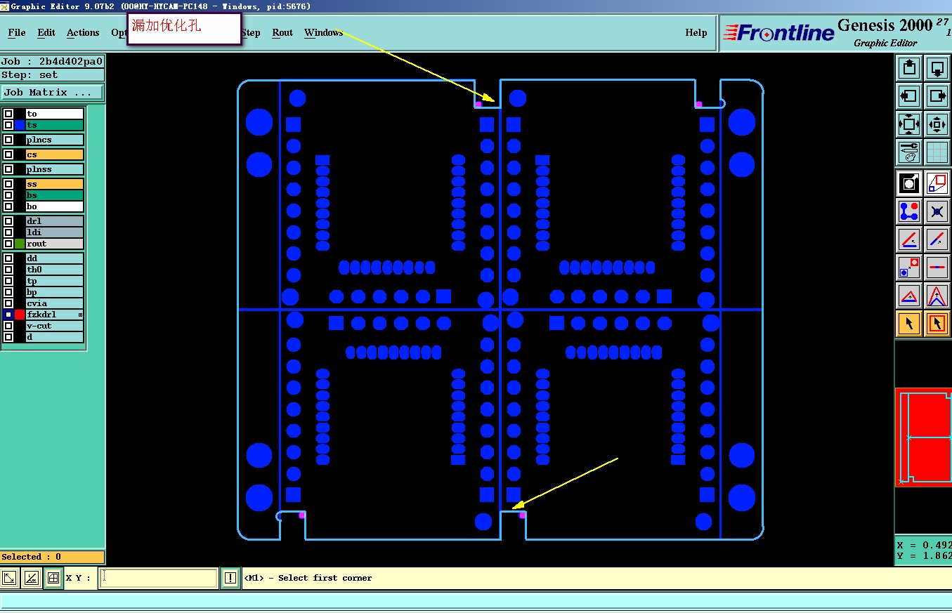952x613 pixels.
Task: Click the pan left arrow icon
Action: click(909, 96)
